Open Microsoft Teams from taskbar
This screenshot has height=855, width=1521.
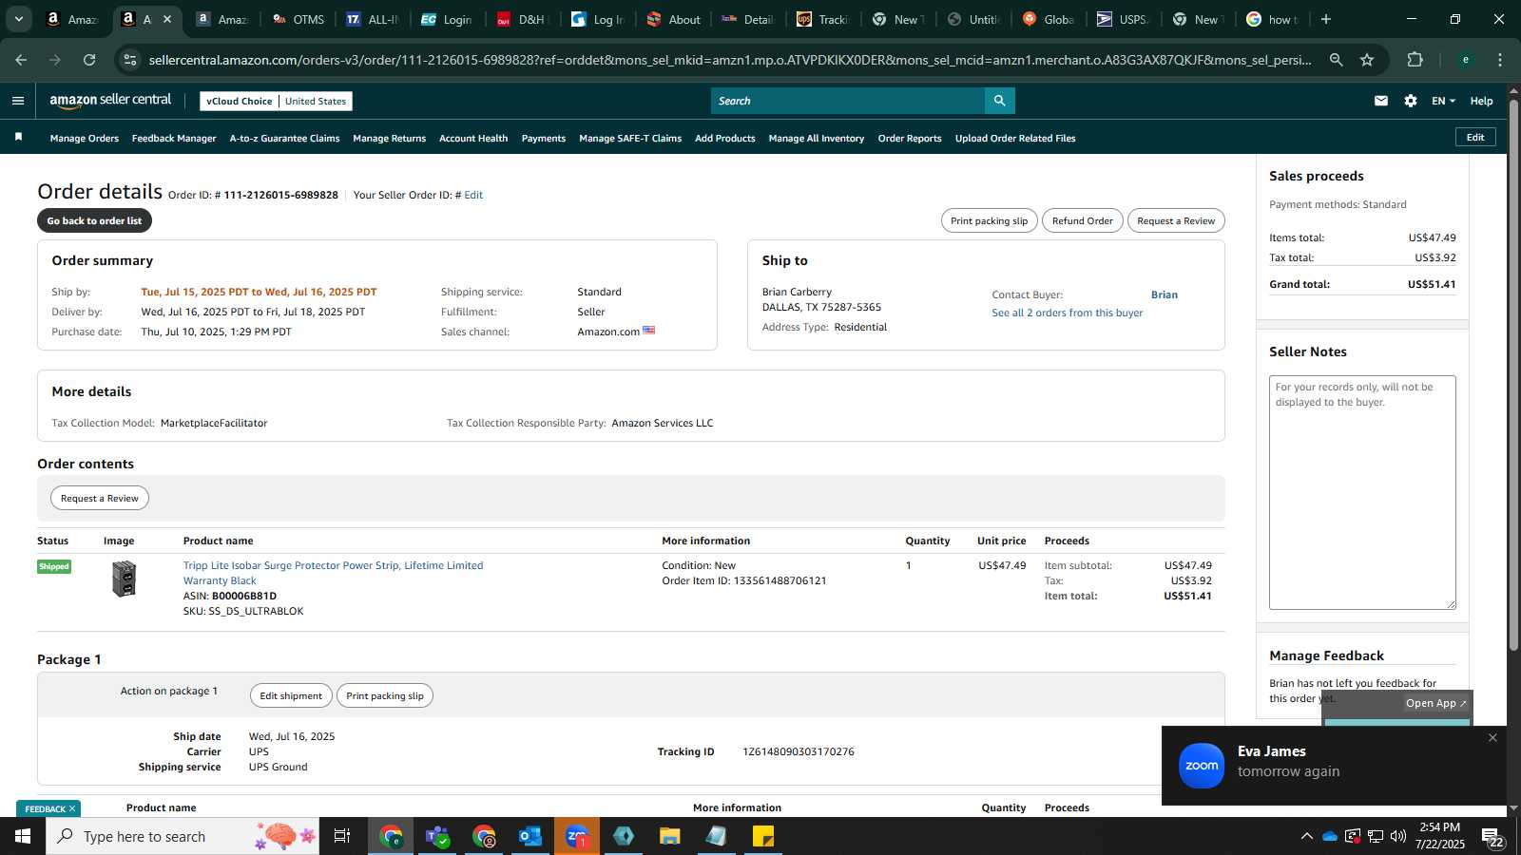tap(437, 836)
